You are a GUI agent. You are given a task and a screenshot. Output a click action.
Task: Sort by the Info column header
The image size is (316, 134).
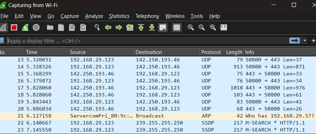coord(280,52)
